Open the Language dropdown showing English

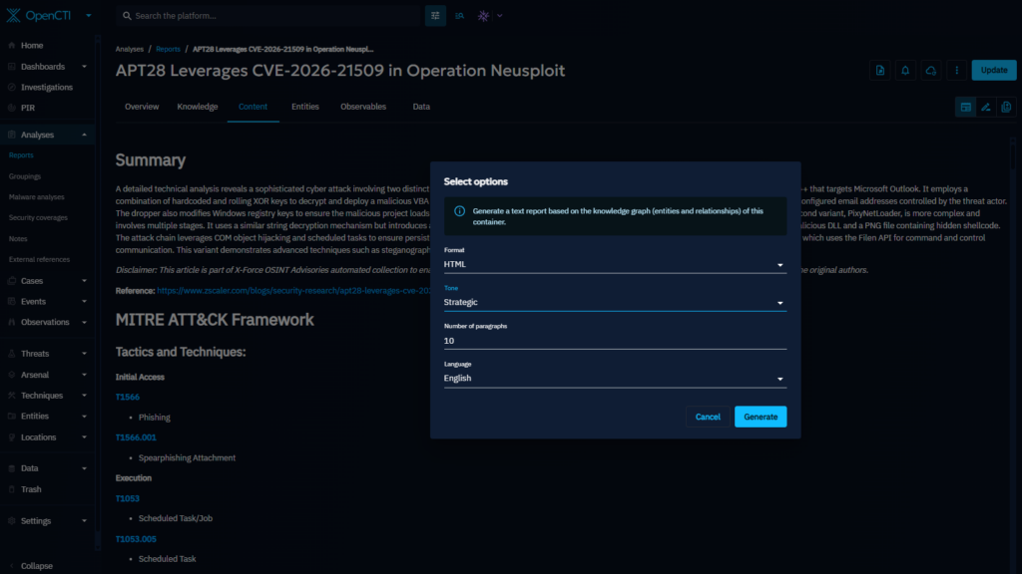(615, 378)
